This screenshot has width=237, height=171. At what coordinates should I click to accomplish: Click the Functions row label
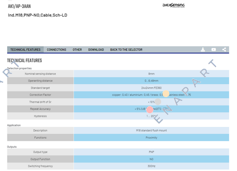tap(40, 137)
